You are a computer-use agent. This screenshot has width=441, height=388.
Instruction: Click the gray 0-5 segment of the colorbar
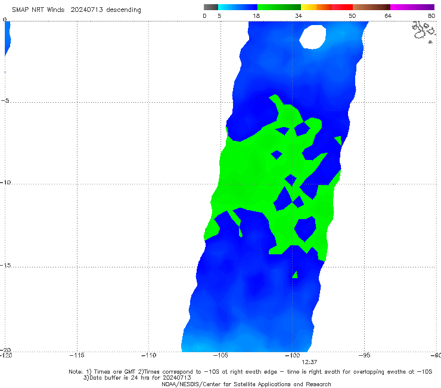coord(211,7)
